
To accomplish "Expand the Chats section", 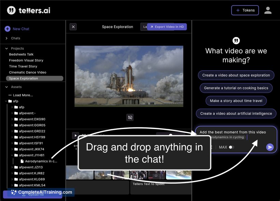I will pos(6,38).
